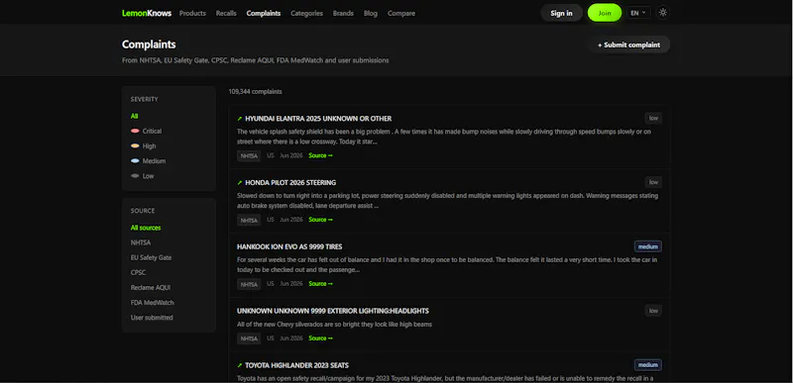Click medium badge on Toyota Highlander complaint
793x383 pixels.
(648, 365)
